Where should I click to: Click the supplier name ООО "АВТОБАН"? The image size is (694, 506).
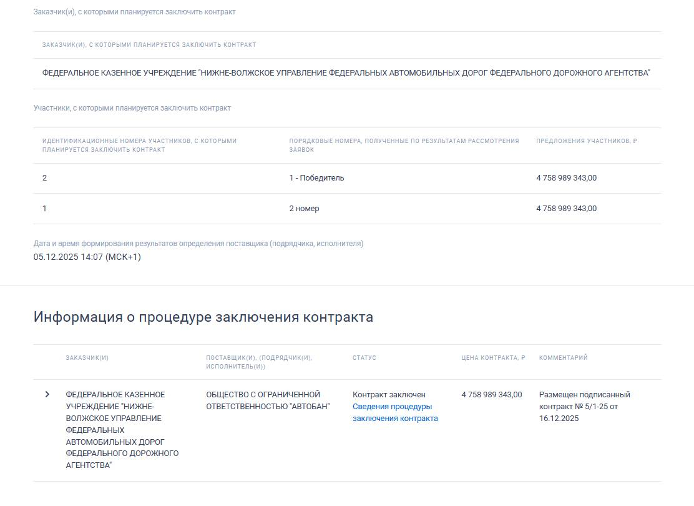268,400
